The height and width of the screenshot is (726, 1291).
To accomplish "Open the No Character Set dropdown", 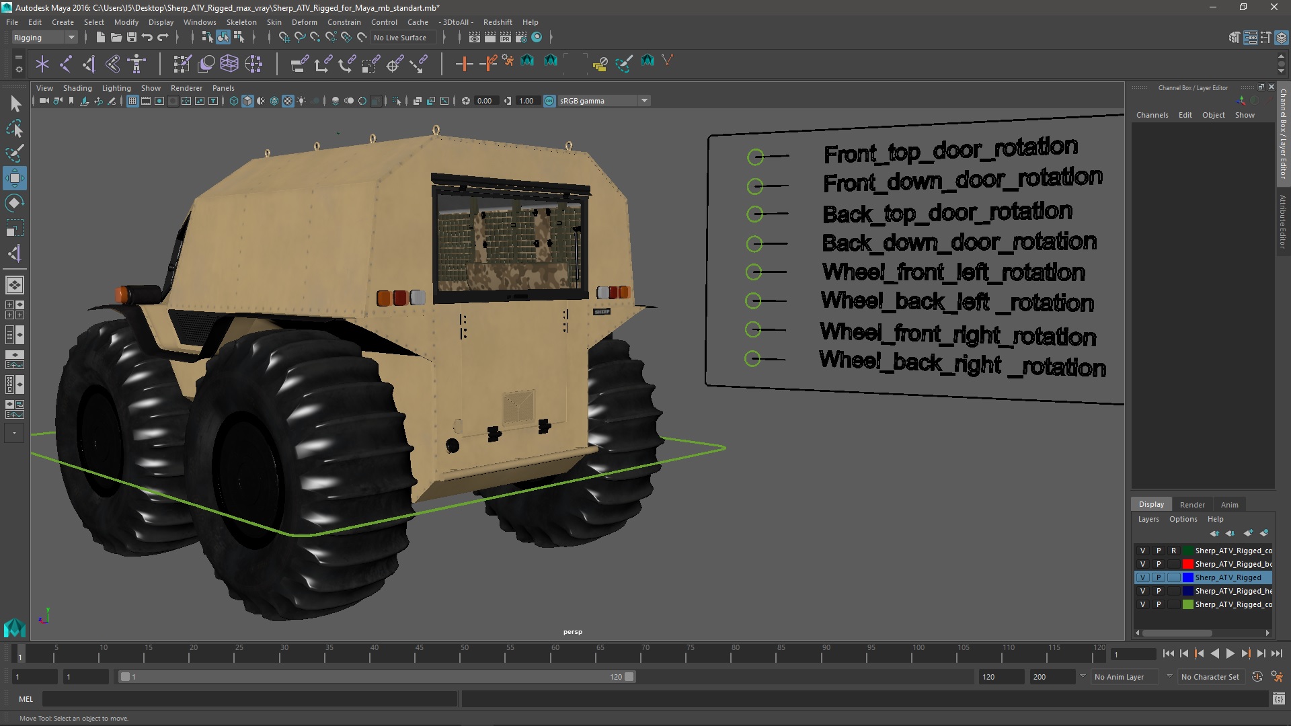I will click(x=1212, y=677).
